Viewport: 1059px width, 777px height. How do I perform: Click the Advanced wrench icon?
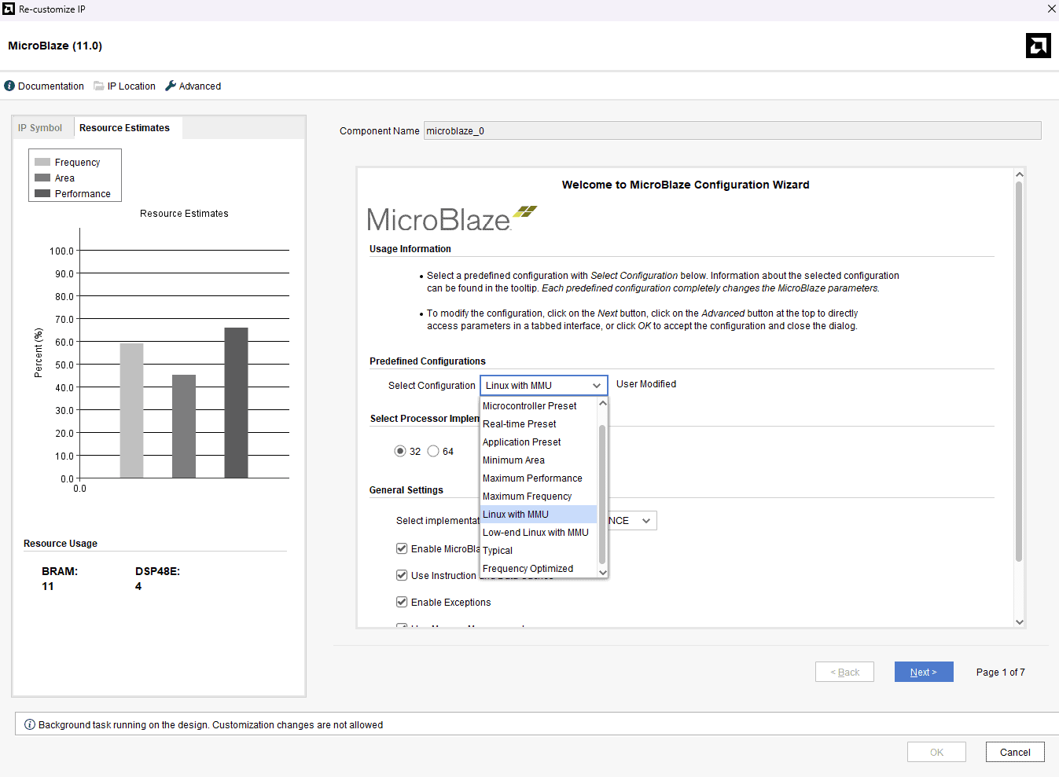pos(171,86)
